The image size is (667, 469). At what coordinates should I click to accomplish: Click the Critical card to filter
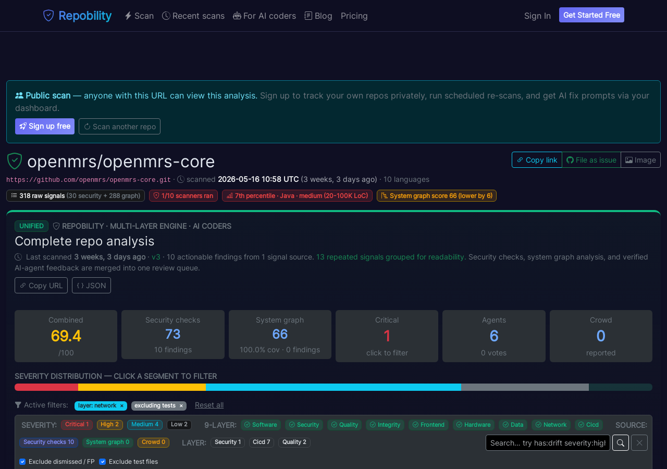(x=387, y=336)
